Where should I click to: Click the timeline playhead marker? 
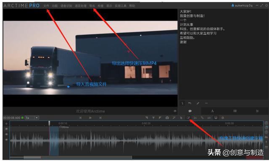(49, 123)
